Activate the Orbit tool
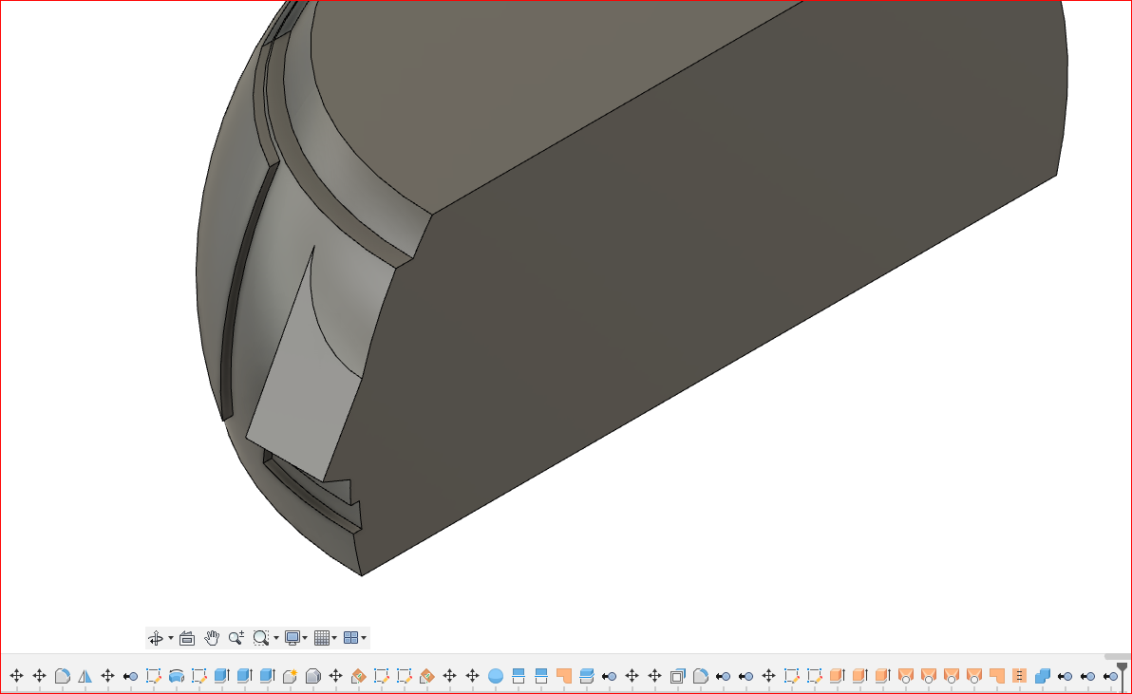Image resolution: width=1132 pixels, height=694 pixels. 158,637
